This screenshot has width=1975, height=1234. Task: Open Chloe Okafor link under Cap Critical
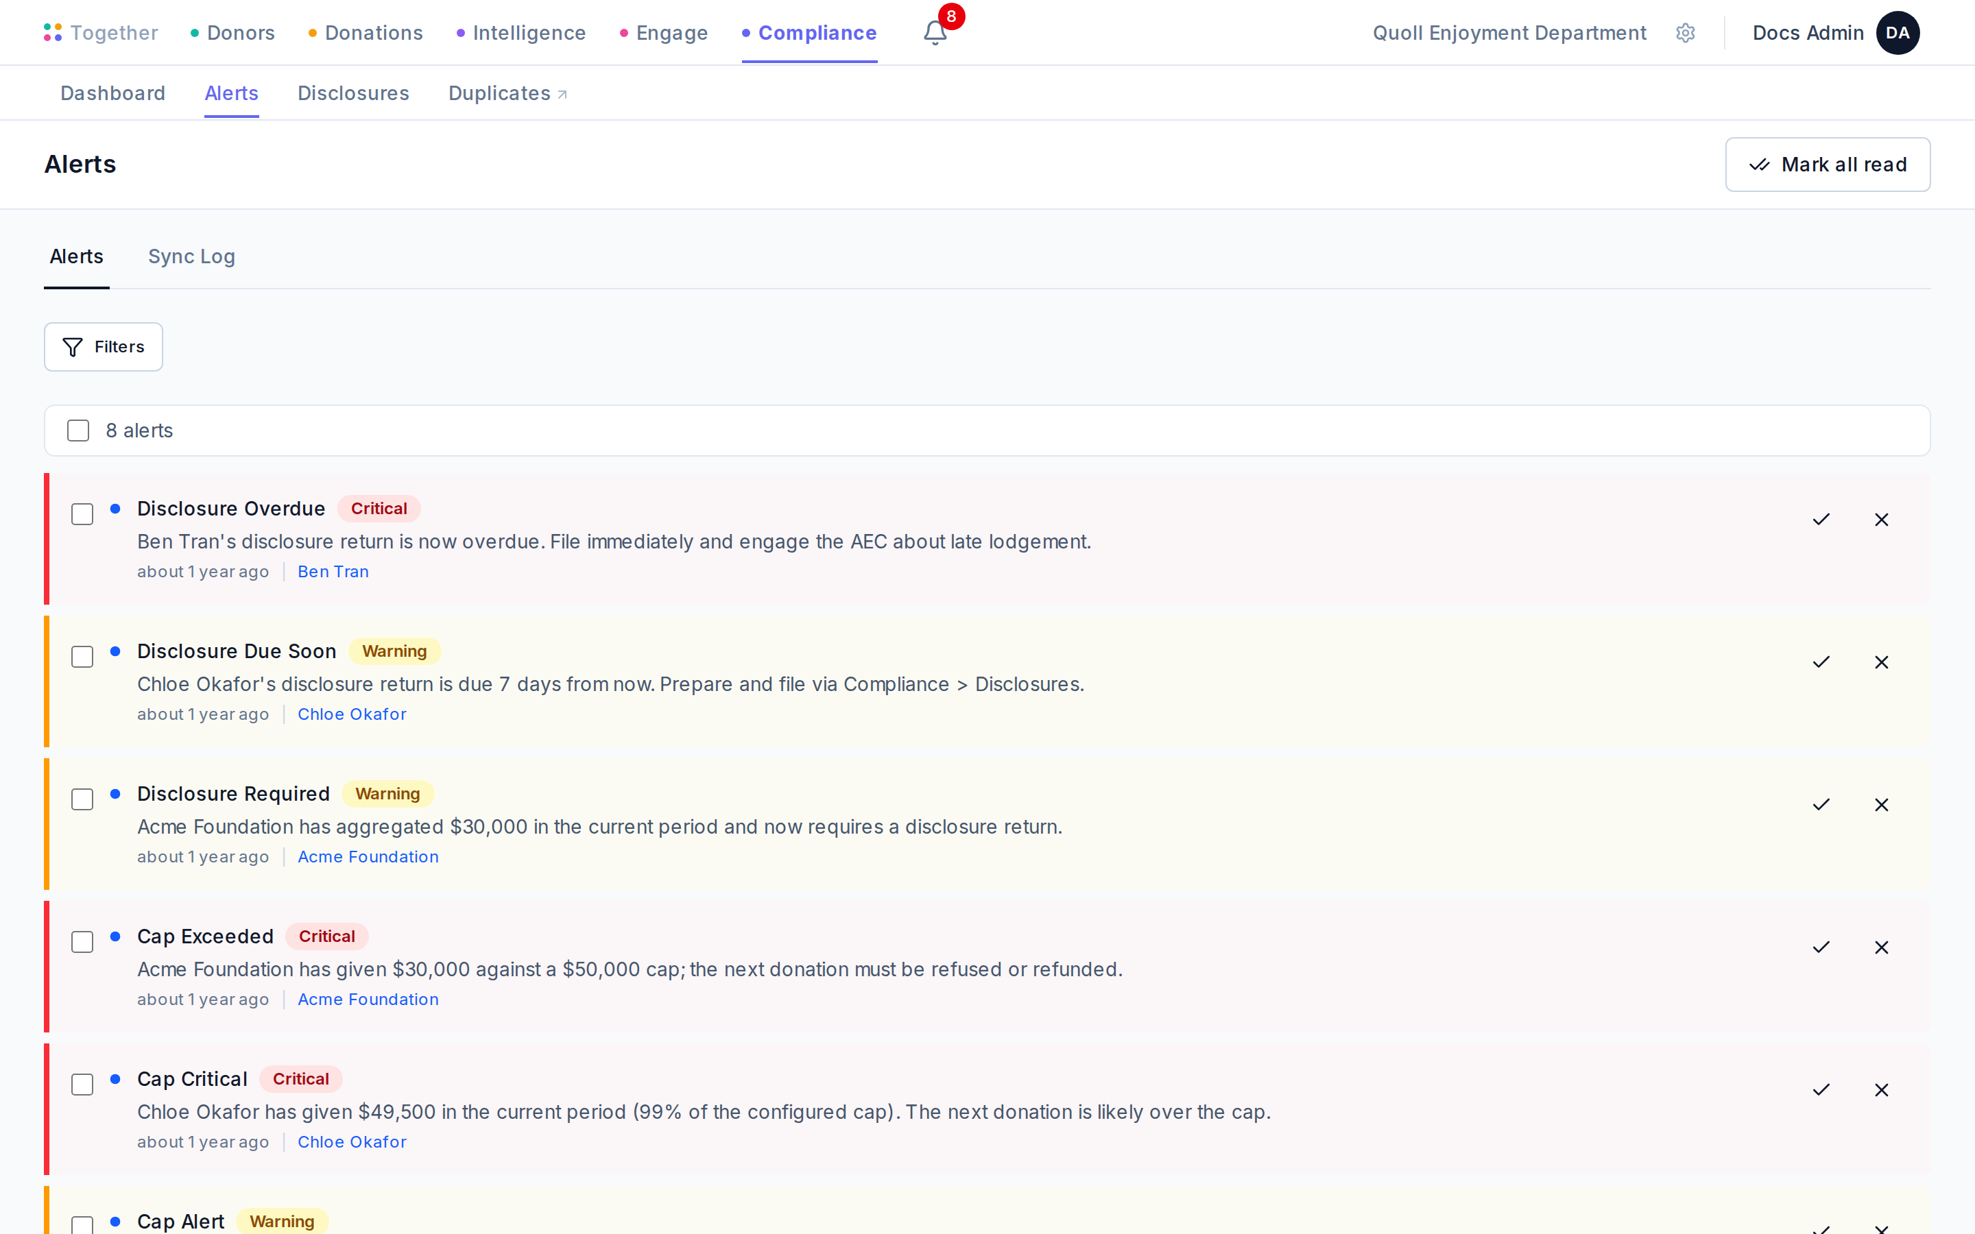tap(352, 1141)
